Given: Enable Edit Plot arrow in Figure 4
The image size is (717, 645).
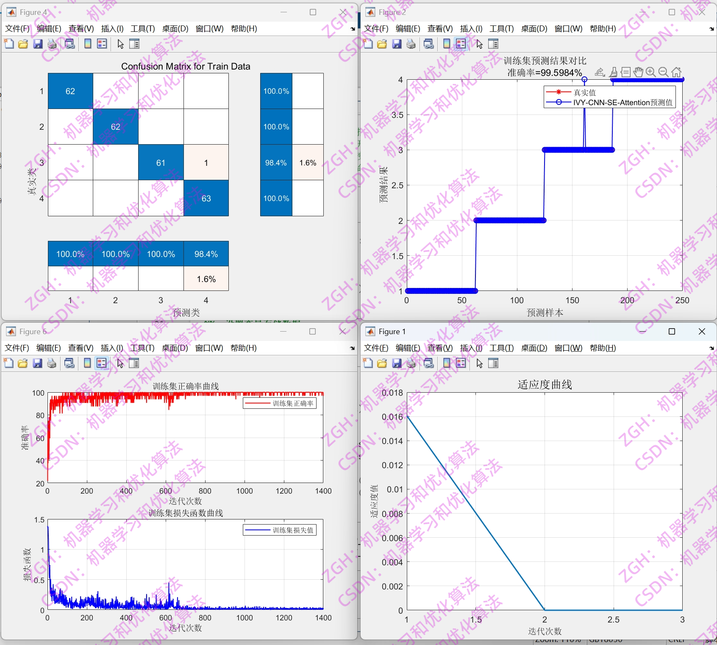Looking at the screenshot, I should (121, 44).
